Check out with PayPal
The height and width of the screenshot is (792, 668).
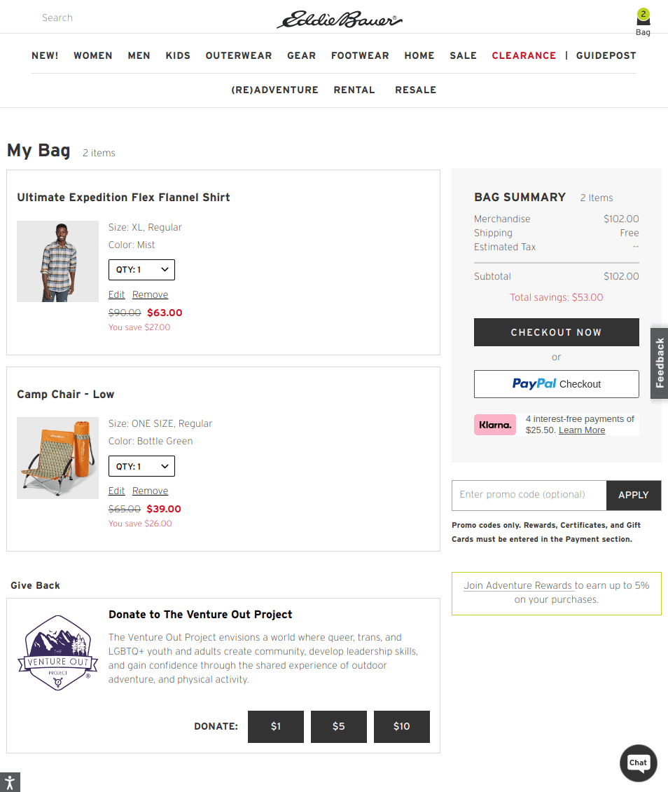pyautogui.click(x=556, y=384)
